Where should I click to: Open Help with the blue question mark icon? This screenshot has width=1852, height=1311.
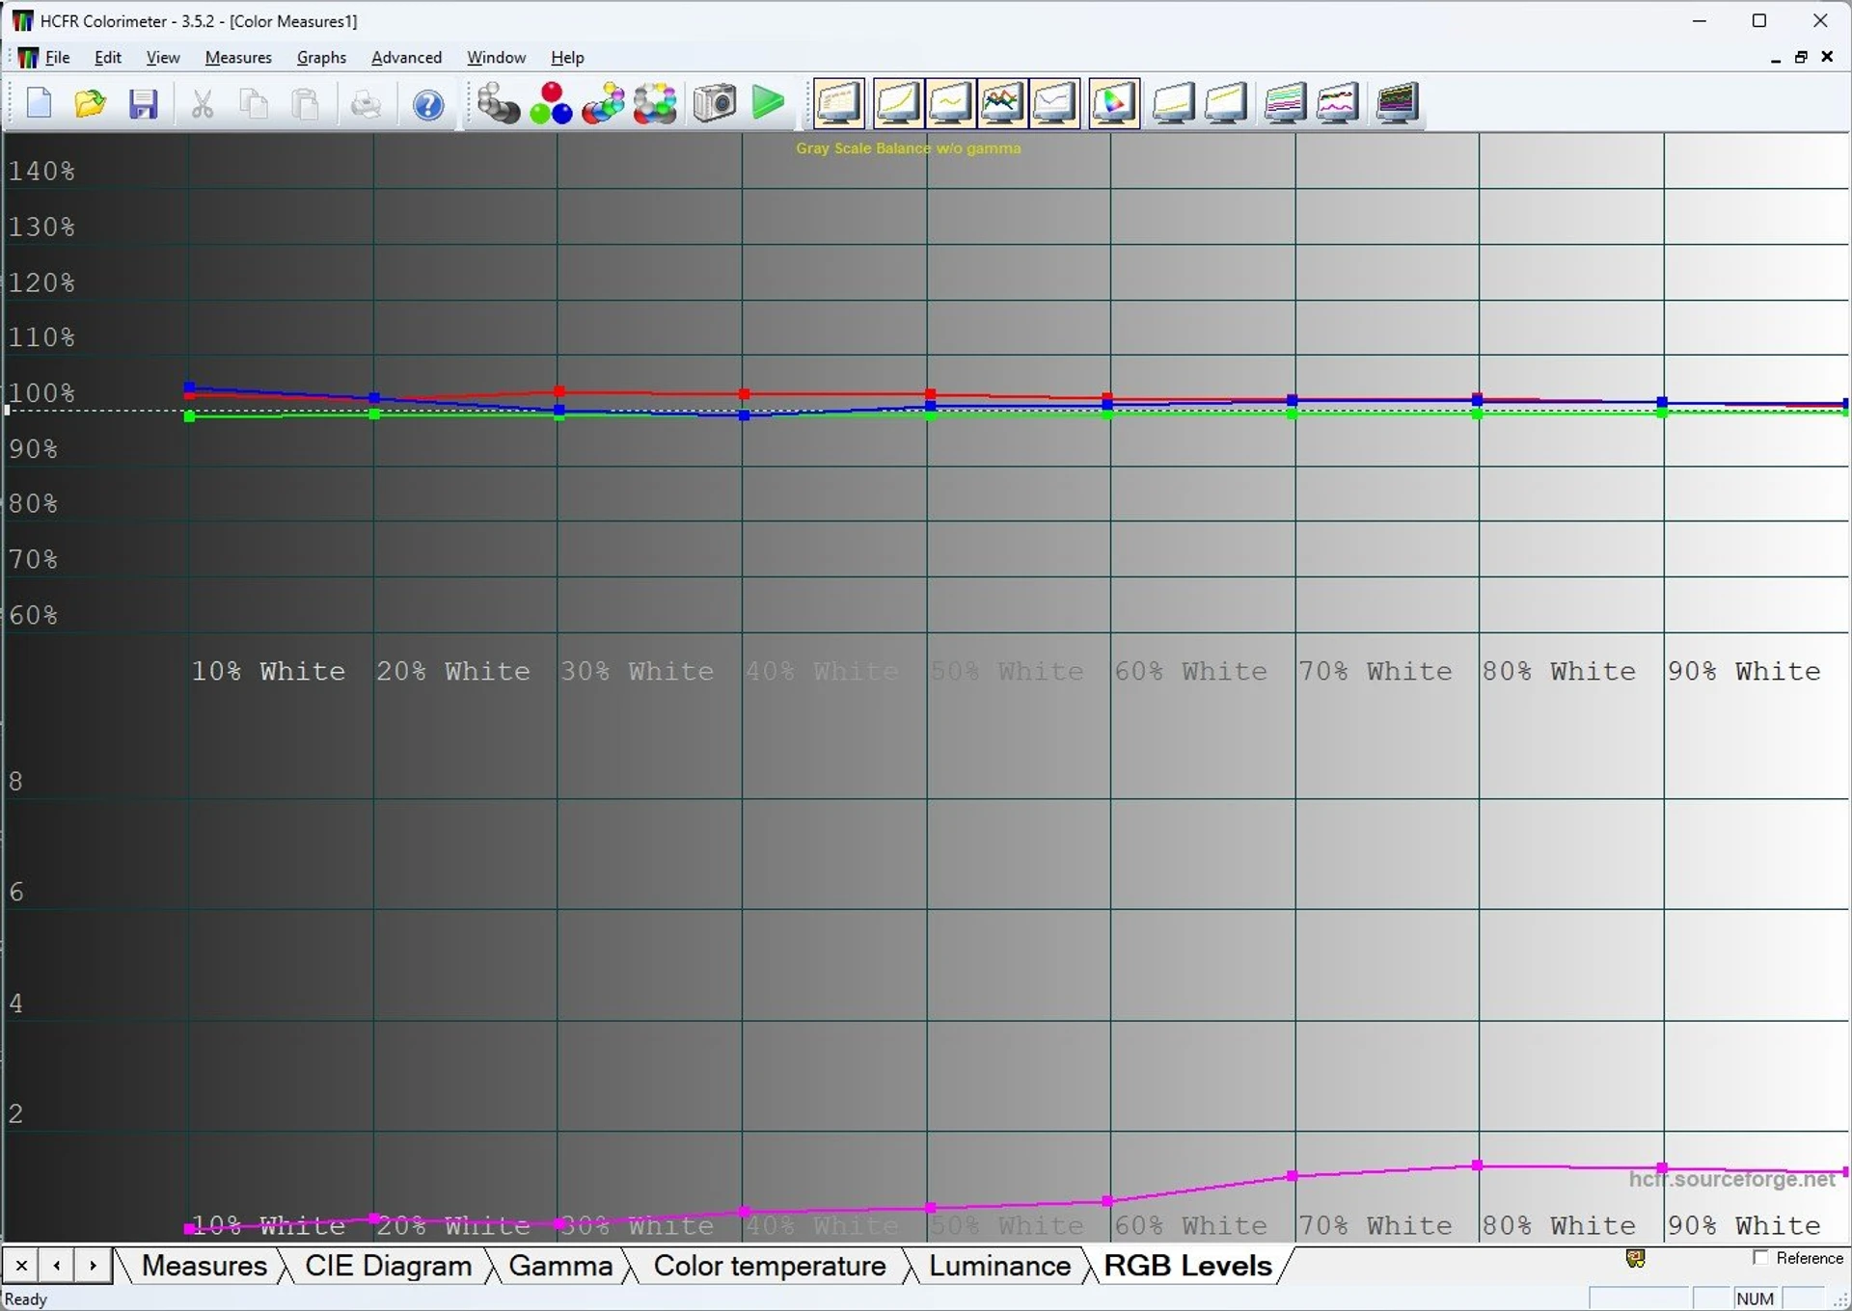coord(428,103)
